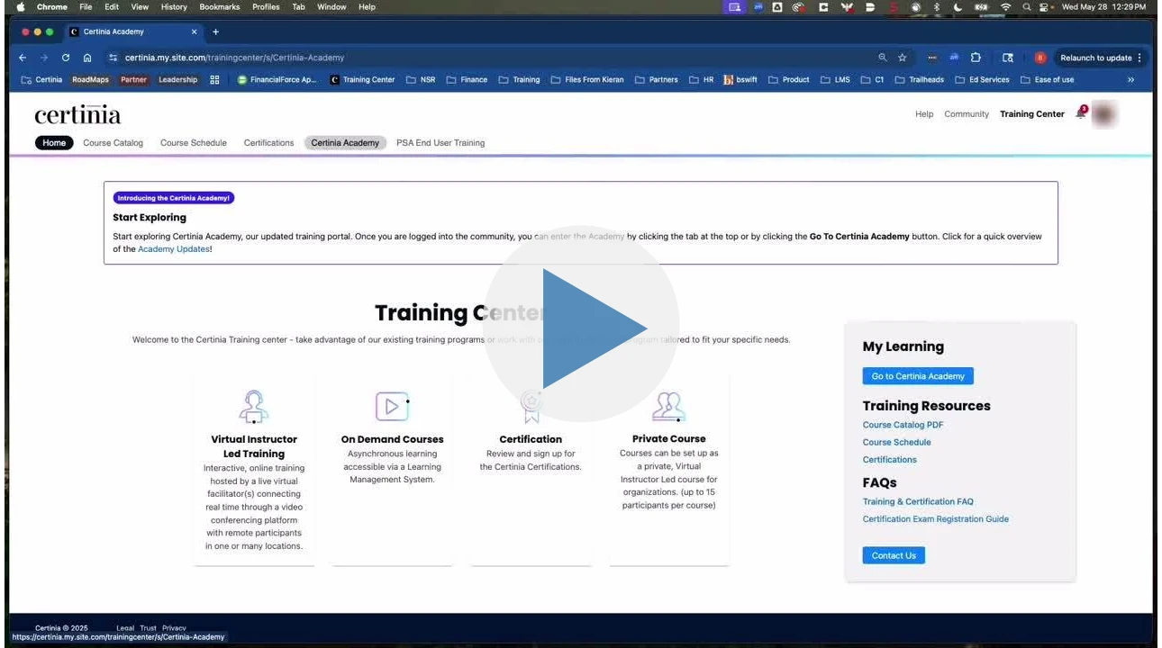Screen dimensions: 1162x648
Task: Click the browser home icon
Action: click(87, 58)
